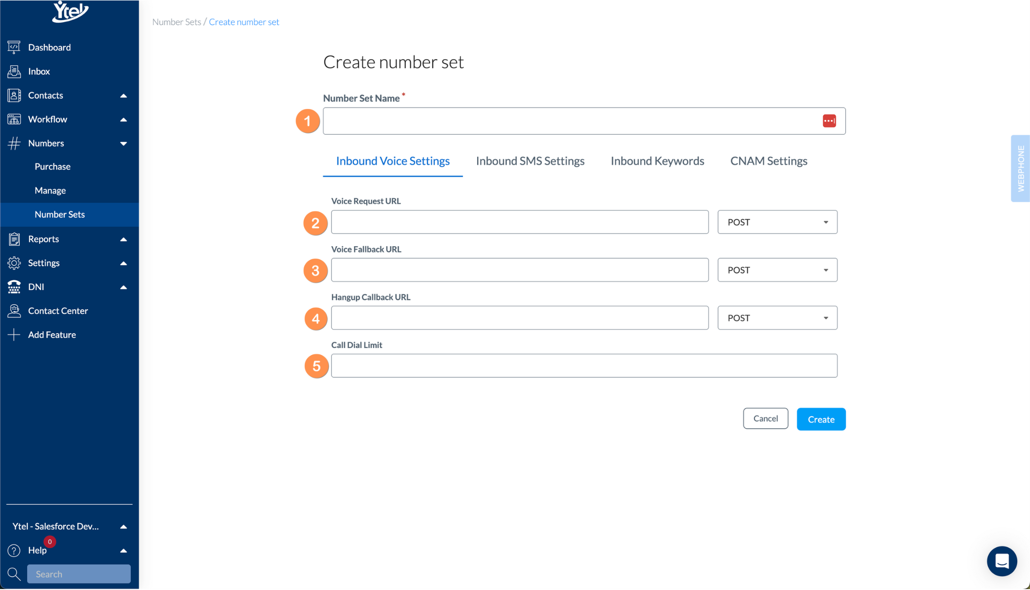This screenshot has height=590, width=1030.
Task: Click the Dashboard icon in sidebar
Action: point(14,47)
